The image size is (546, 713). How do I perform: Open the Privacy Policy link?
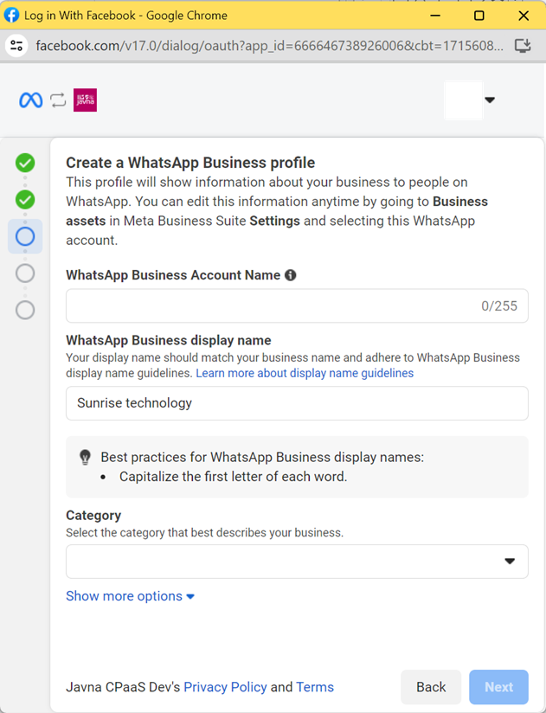point(225,687)
